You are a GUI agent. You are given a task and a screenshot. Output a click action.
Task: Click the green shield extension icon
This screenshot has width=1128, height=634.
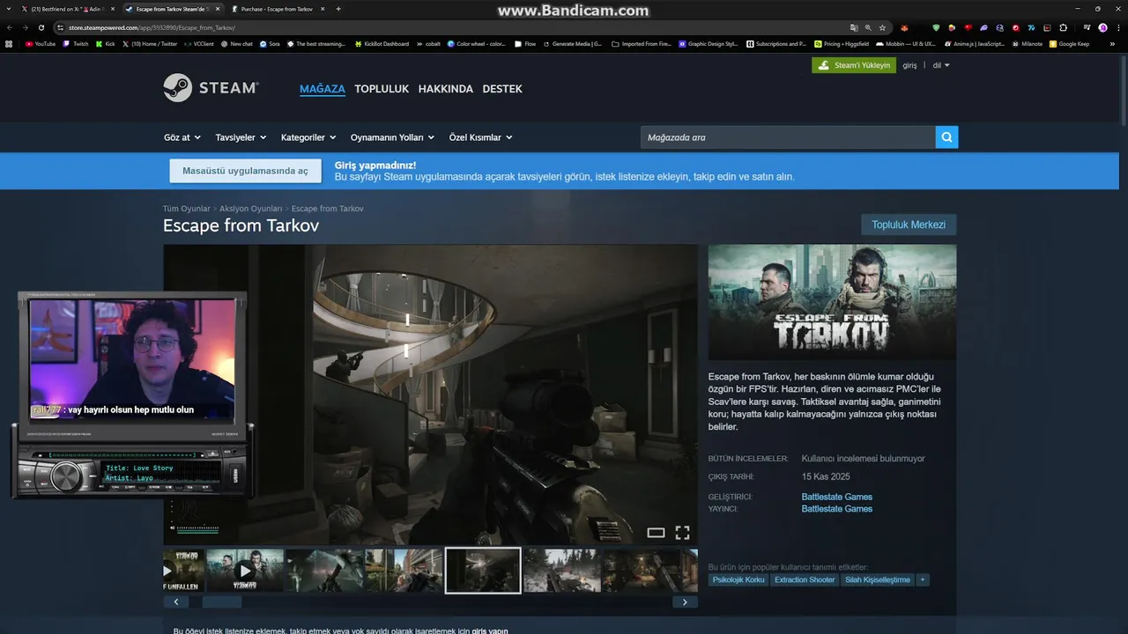[936, 27]
